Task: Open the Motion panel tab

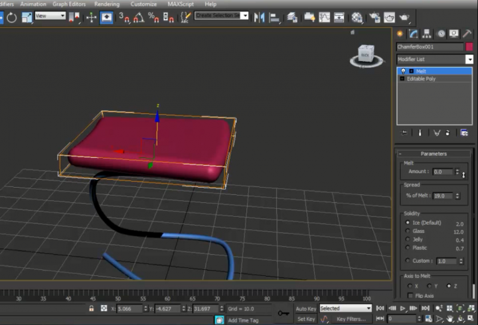Action: 439,33
